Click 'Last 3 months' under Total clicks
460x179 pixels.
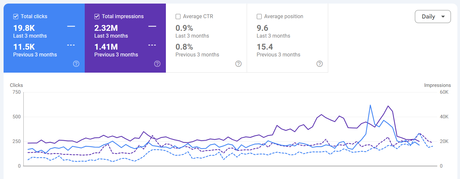pos(30,36)
